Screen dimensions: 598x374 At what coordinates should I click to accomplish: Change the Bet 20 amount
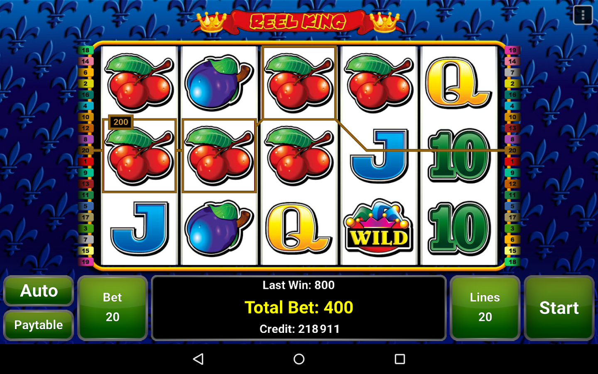tap(113, 308)
